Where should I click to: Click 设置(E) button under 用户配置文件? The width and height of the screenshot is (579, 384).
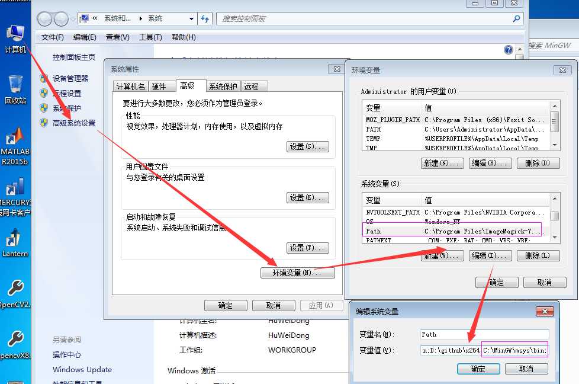(308, 197)
